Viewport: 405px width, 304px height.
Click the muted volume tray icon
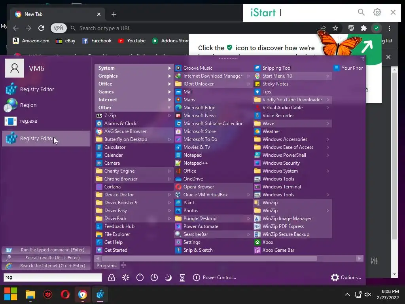(367, 294)
